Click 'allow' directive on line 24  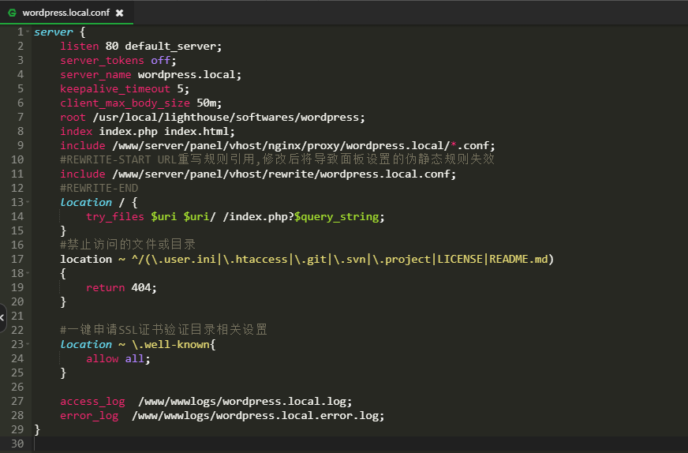tap(103, 358)
